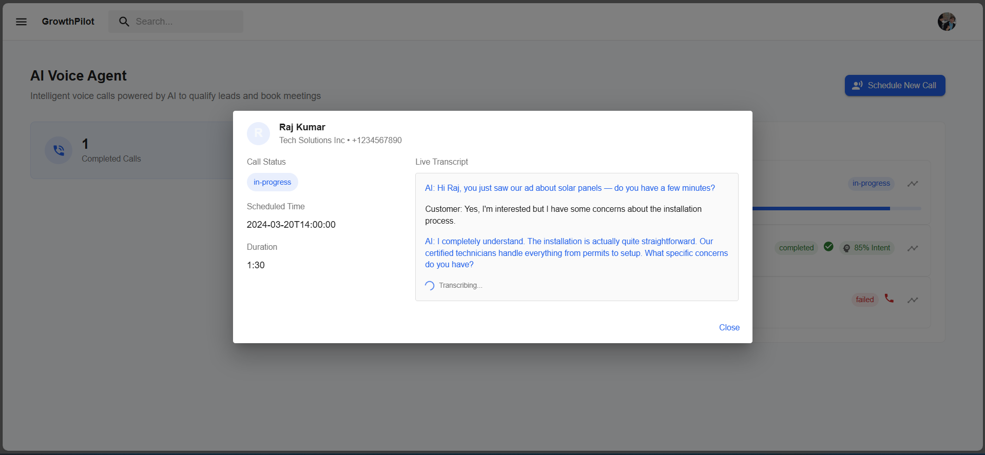The image size is (985, 455).
Task: Open analytics icon for the completed call
Action: 913,248
